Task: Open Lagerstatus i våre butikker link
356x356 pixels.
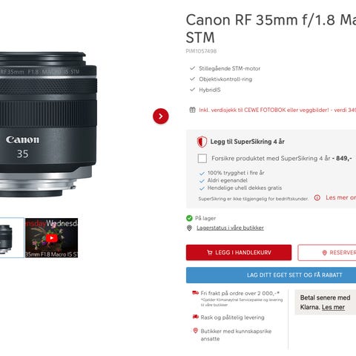Action: click(230, 228)
